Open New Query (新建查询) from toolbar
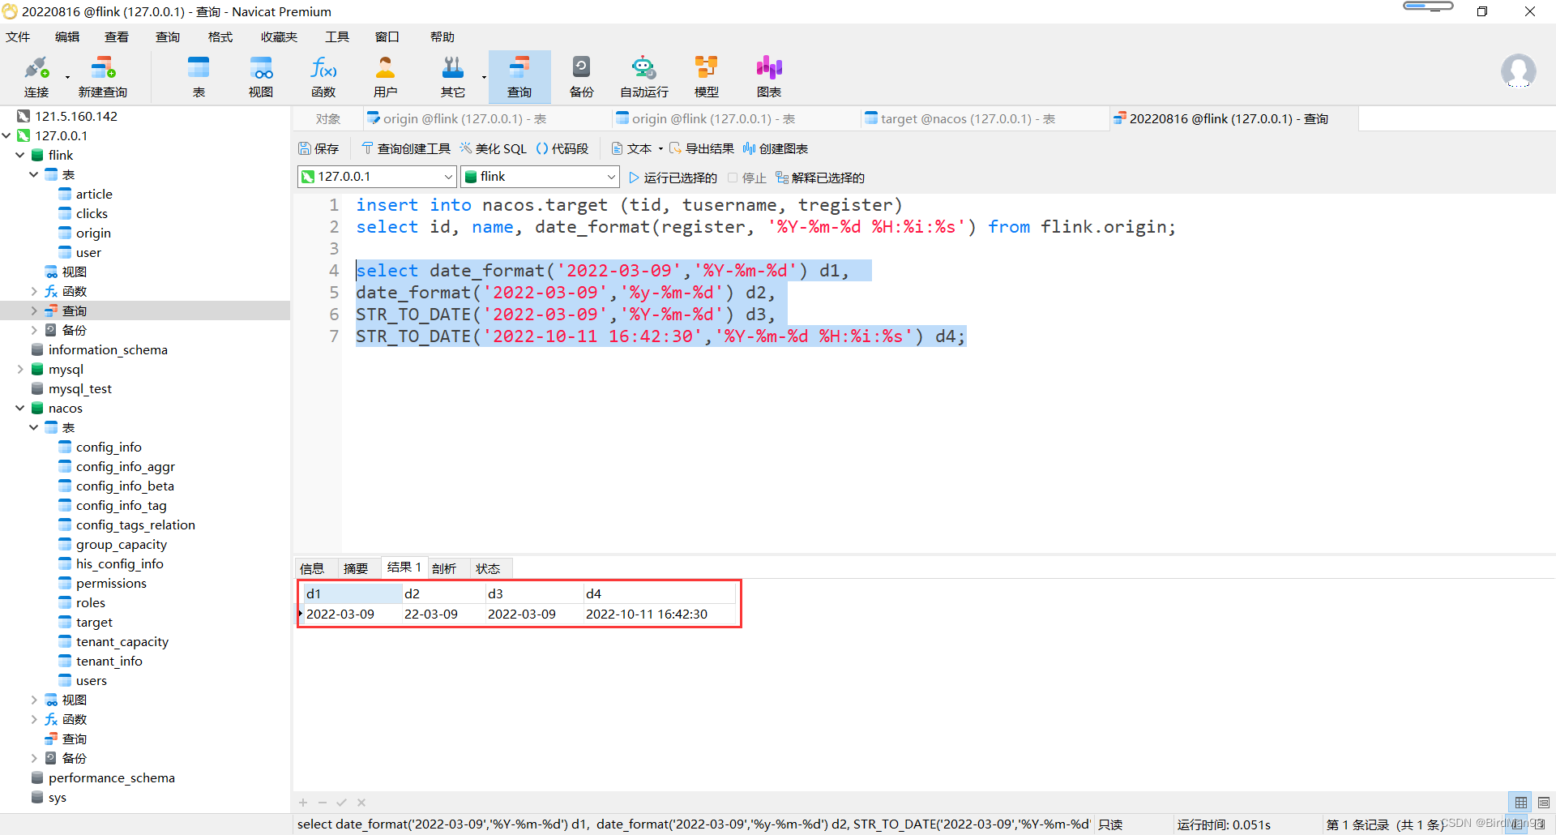 click(103, 77)
